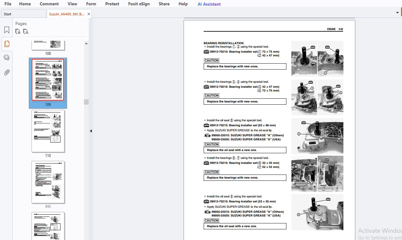The width and height of the screenshot is (402, 240).
Task: Open the AI Assistant tab
Action: tap(209, 4)
